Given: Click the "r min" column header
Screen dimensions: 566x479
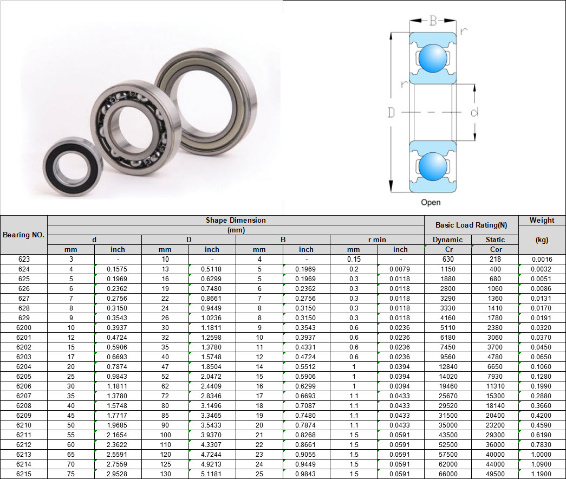Looking at the screenshot, I should (x=377, y=239).
